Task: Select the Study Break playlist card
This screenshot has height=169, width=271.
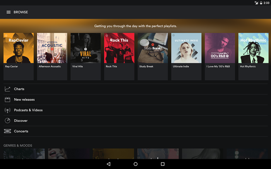Action: click(x=153, y=56)
